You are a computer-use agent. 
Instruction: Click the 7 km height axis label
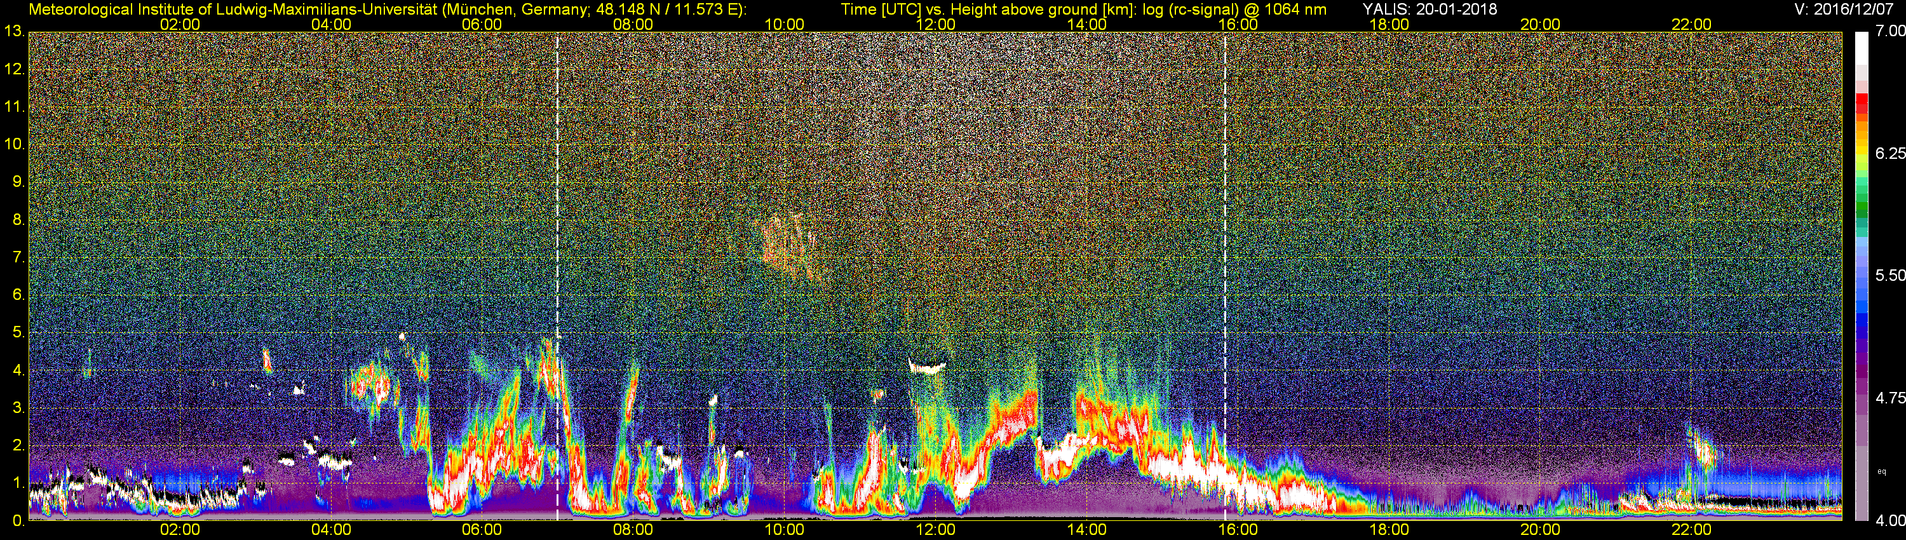pyautogui.click(x=18, y=257)
